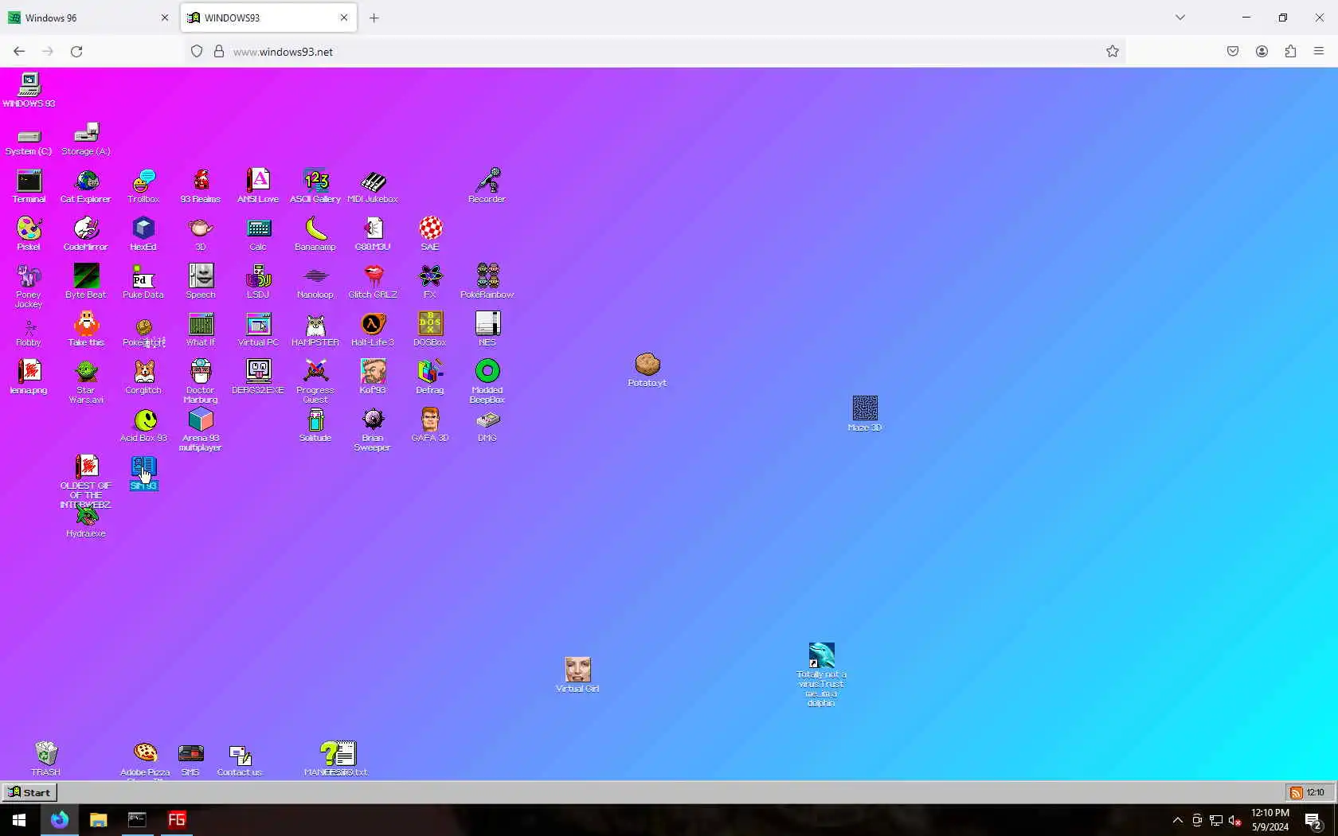Switch to the Windows 96 browser tab
The width and height of the screenshot is (1338, 836).
[x=88, y=18]
